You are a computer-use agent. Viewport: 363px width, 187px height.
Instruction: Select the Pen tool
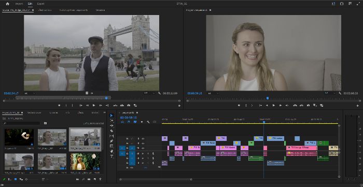tap(111, 141)
